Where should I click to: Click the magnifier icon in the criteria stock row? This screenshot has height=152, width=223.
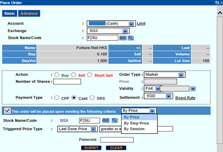pos(114,120)
